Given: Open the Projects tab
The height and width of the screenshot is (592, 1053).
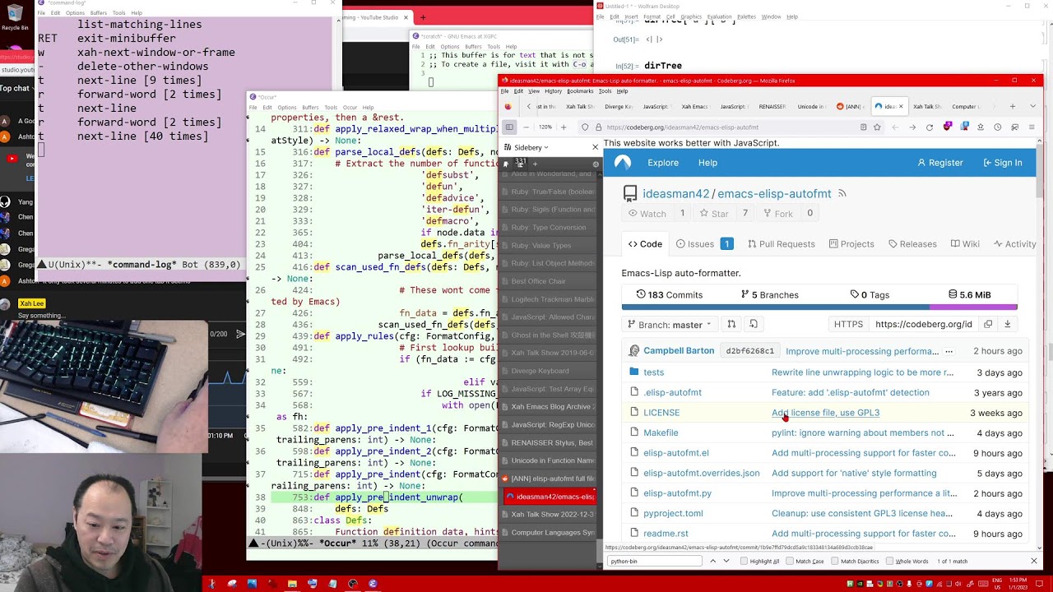Looking at the screenshot, I should 851,243.
